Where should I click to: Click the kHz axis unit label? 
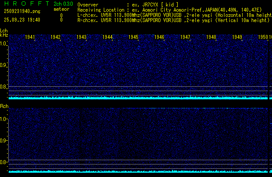click(x=3, y=36)
